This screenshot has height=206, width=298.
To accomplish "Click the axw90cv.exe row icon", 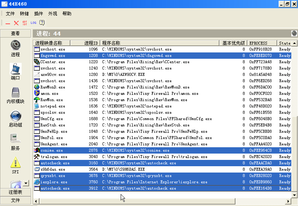I will (37, 74).
